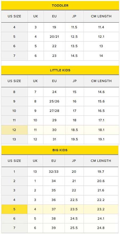Select the JP 25.5 cell
The width and height of the screenshot is (120, 234).
click(x=74, y=228)
